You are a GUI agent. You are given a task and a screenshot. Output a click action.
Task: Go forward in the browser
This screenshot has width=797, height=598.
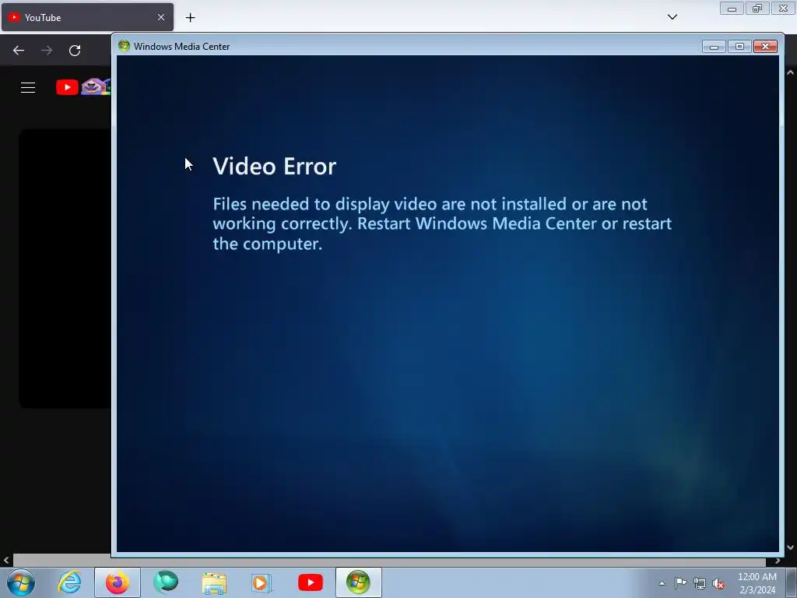pos(47,51)
